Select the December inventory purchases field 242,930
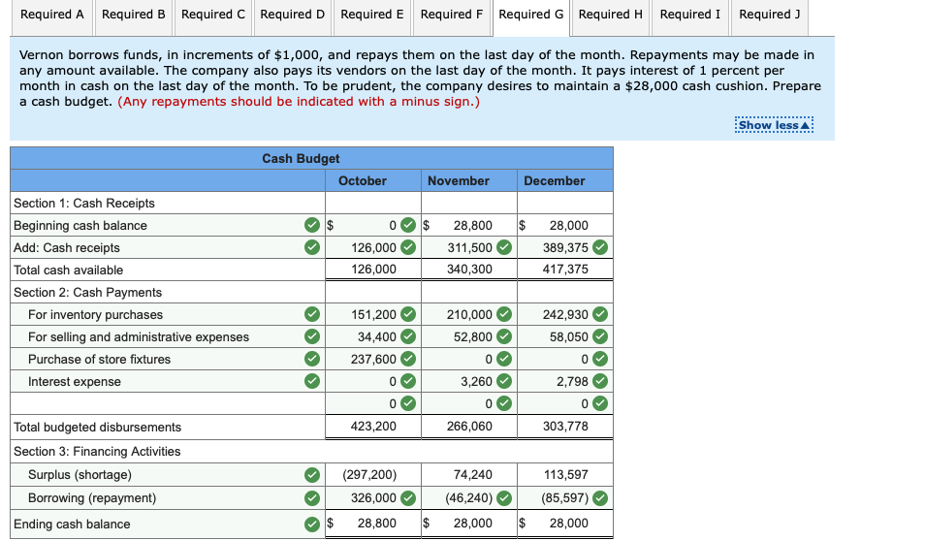This screenshot has height=541, width=925. coord(565,314)
